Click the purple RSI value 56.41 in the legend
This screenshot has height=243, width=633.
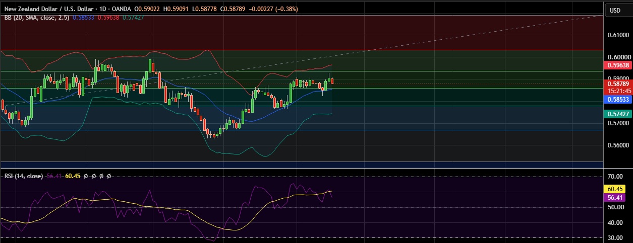54,176
